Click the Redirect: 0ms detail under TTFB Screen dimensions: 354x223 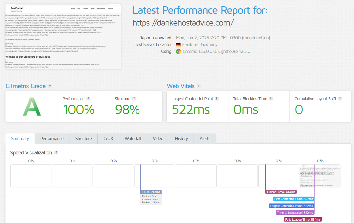[149, 196]
